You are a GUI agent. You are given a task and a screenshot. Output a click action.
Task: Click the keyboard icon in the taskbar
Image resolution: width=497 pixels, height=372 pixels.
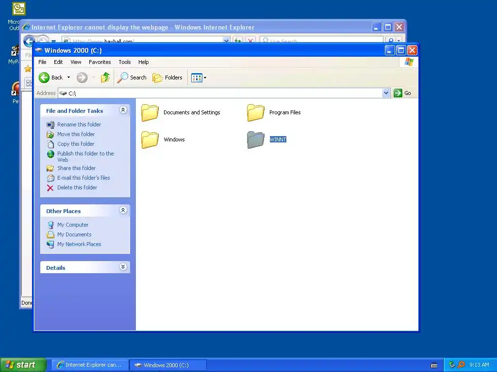coord(434,365)
